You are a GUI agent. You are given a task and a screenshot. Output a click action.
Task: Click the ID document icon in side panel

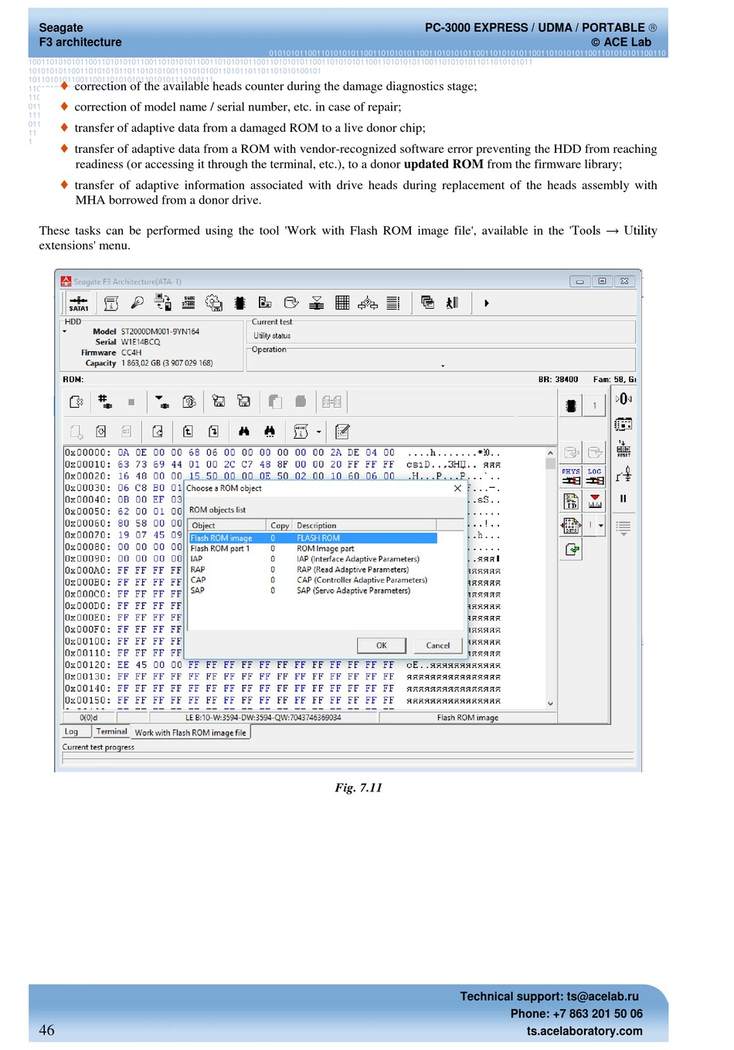coord(571,501)
